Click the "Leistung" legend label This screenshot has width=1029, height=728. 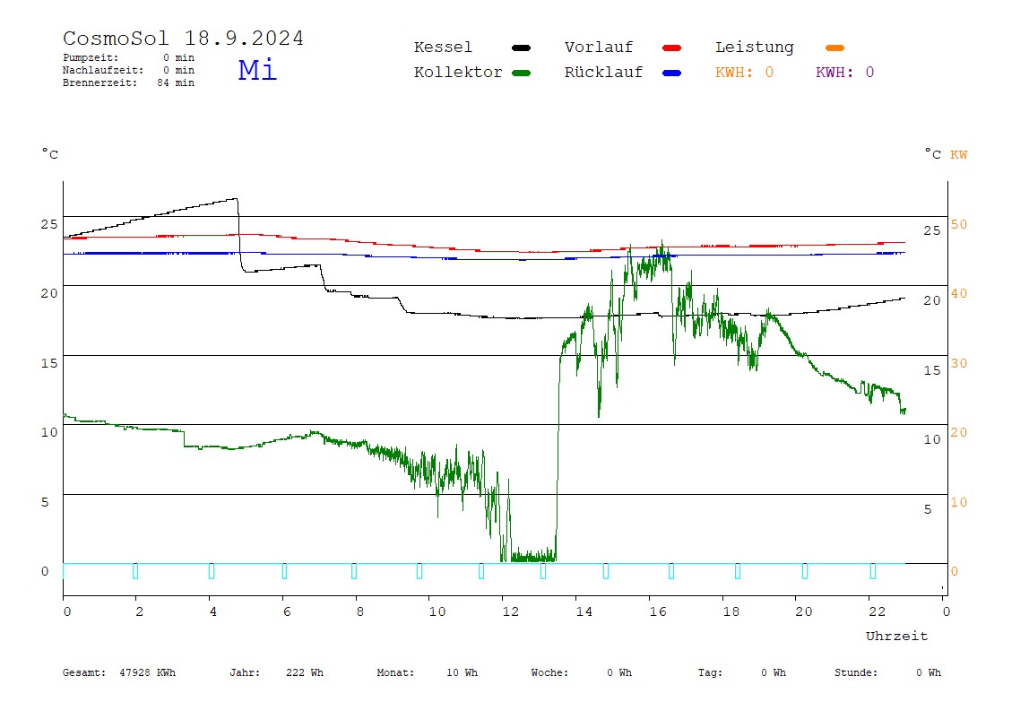(x=755, y=48)
